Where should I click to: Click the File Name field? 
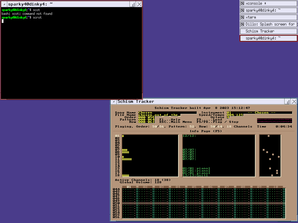pyautogui.click(x=159, y=115)
